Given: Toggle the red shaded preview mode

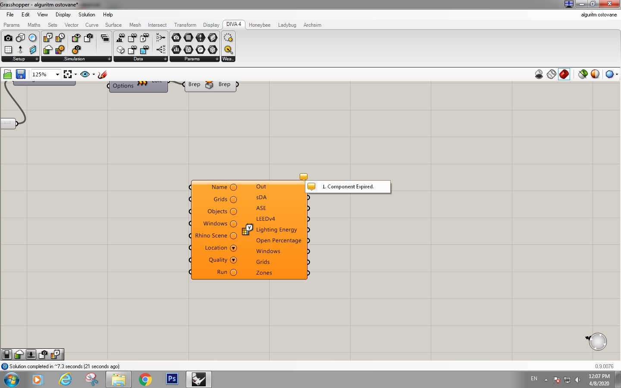Looking at the screenshot, I should pyautogui.click(x=564, y=74).
